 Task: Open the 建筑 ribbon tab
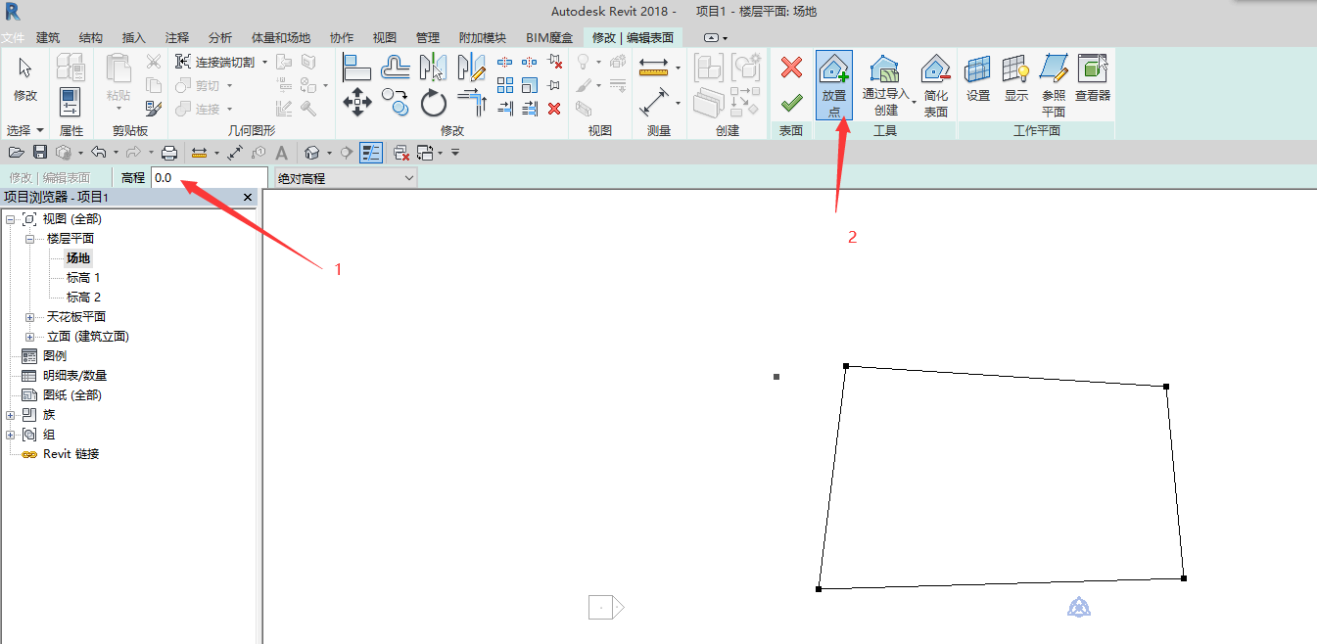click(48, 38)
